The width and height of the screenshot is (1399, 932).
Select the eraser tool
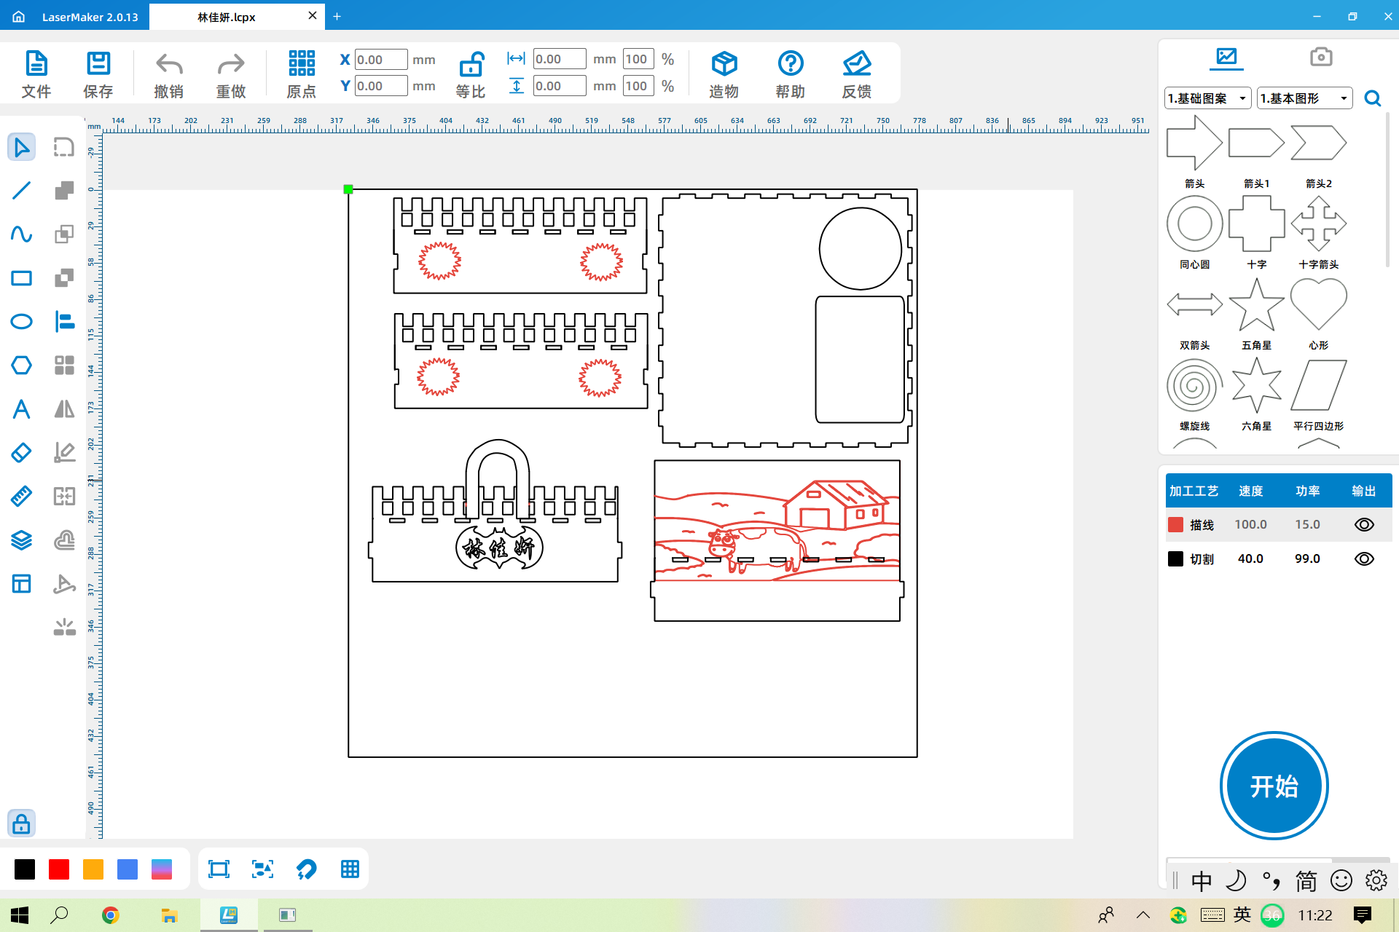point(21,451)
